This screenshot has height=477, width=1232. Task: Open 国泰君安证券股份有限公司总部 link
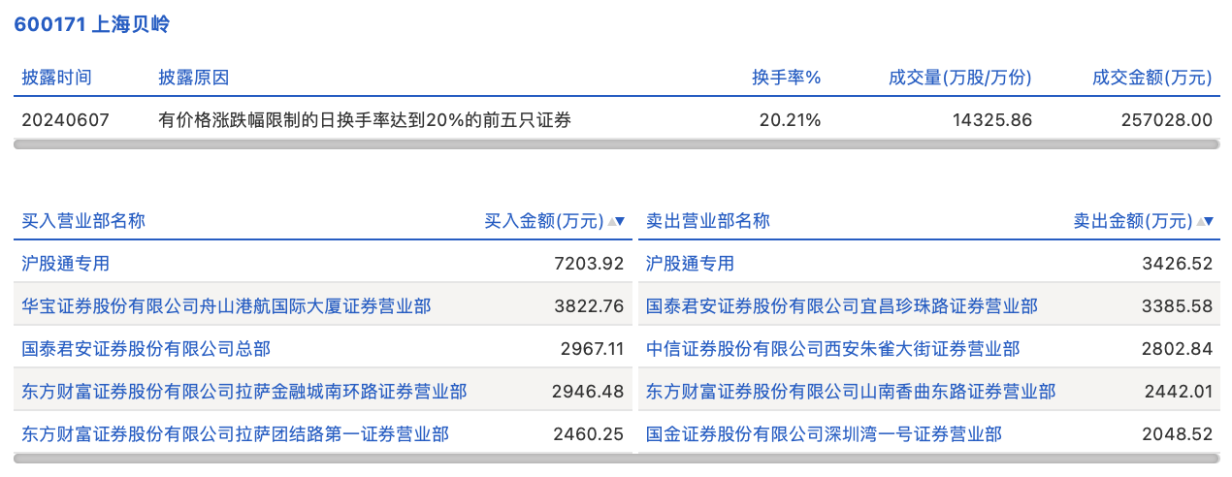146,349
